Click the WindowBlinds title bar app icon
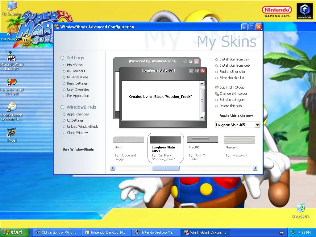This screenshot has height=237, width=316. click(x=57, y=27)
